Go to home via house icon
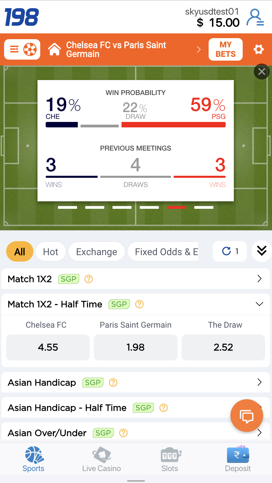This screenshot has height=483, width=272. [55, 50]
